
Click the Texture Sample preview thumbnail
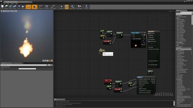(136, 44)
